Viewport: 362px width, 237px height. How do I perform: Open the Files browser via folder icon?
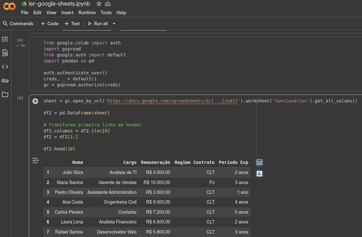pyautogui.click(x=5, y=95)
